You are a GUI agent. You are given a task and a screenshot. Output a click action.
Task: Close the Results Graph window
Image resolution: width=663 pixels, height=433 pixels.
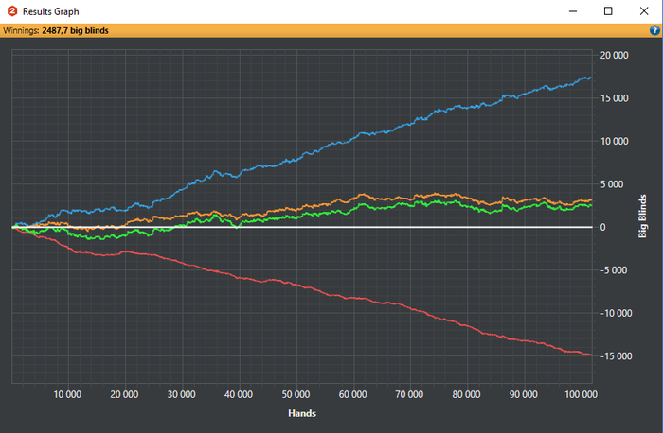pos(643,11)
